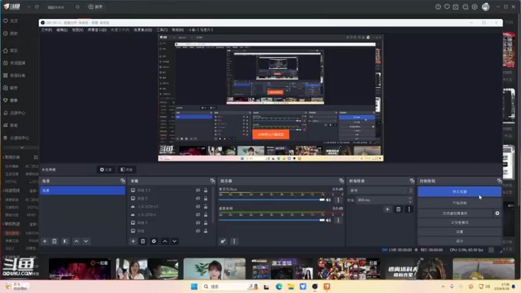
Task: Open scene filters icon in Scenes panel
Action: (66, 241)
